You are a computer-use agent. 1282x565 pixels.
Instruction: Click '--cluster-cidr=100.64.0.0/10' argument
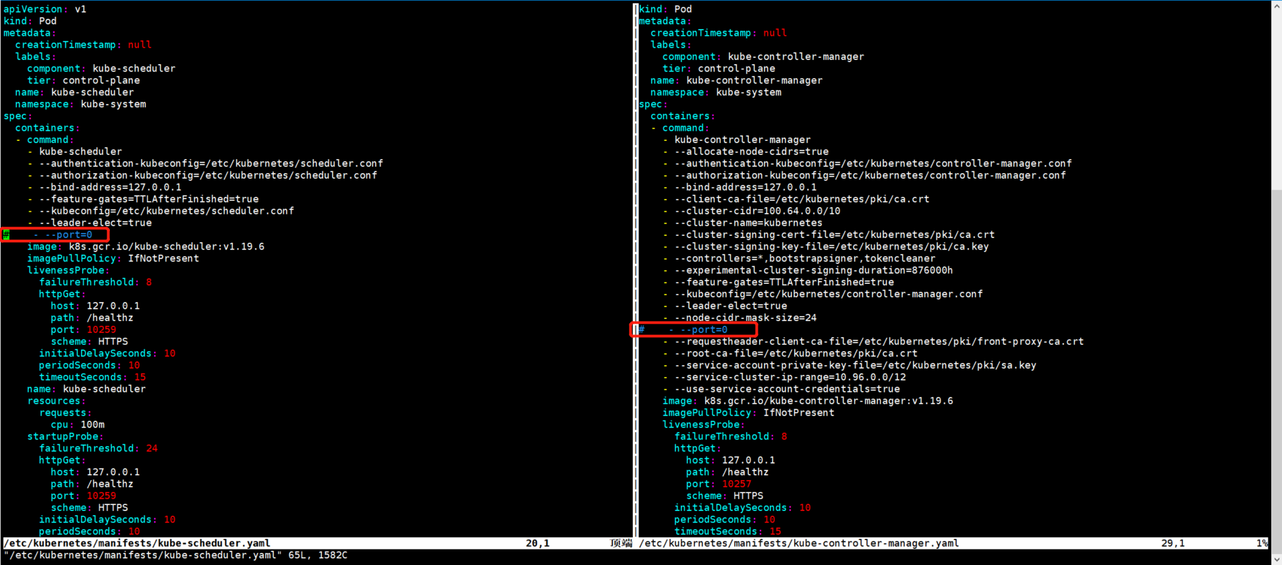(758, 211)
